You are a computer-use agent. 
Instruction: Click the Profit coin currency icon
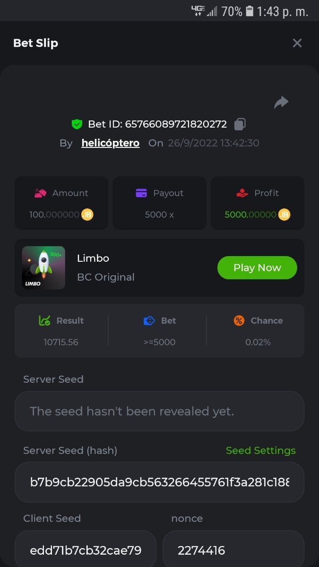tap(284, 215)
